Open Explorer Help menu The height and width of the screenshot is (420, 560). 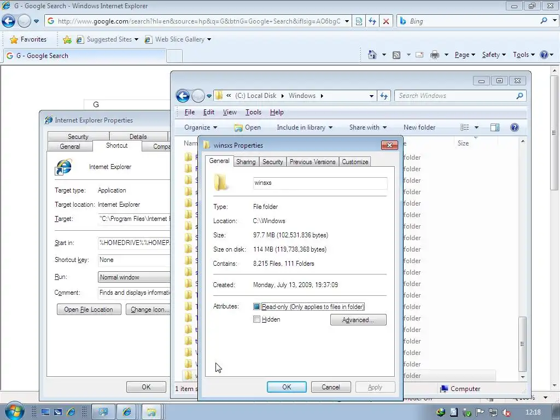(277, 112)
